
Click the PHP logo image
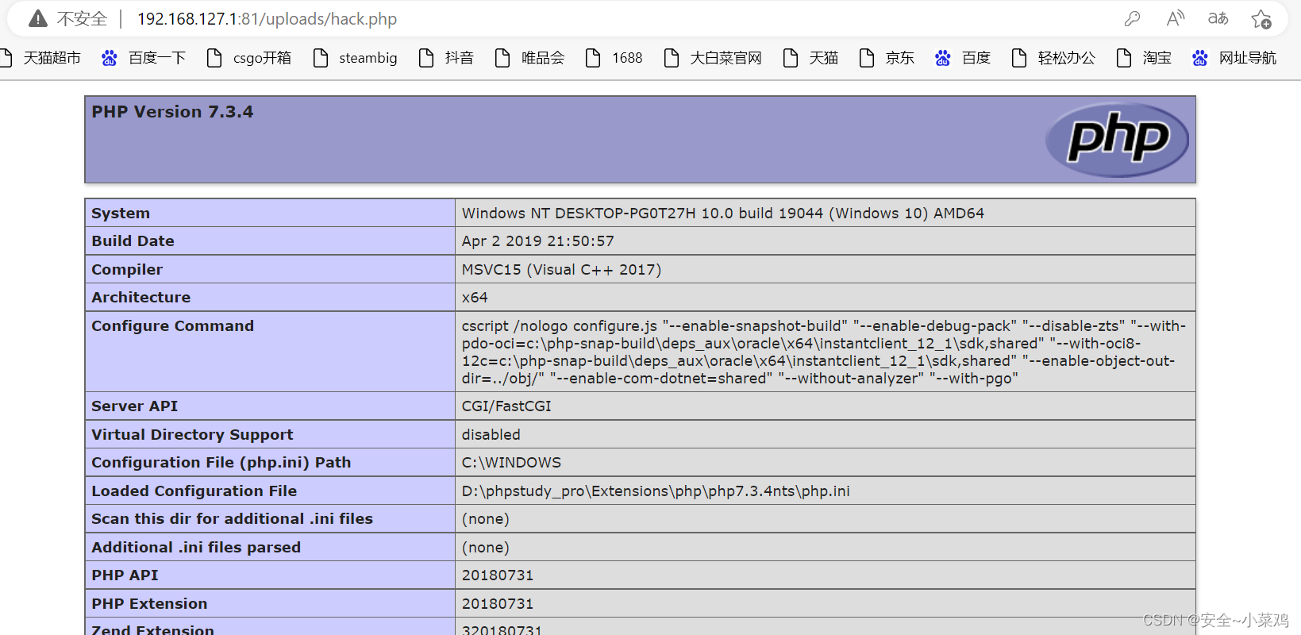point(1117,140)
